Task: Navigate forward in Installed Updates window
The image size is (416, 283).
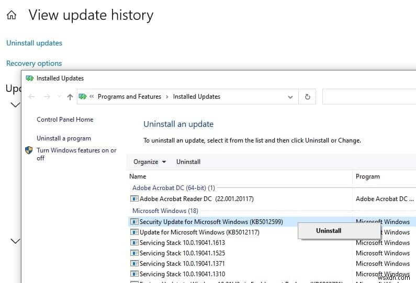Action: [47, 97]
